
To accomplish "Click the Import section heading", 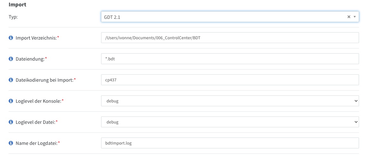I will click(x=17, y=5).
